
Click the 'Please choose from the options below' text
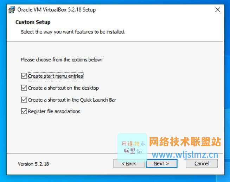62,60
